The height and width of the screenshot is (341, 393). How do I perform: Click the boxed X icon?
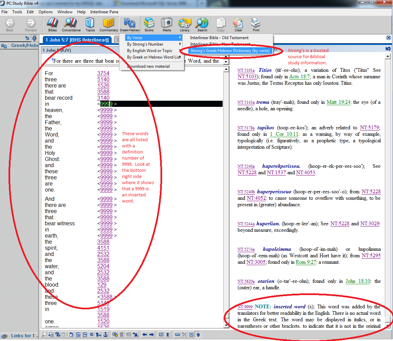(191, 335)
